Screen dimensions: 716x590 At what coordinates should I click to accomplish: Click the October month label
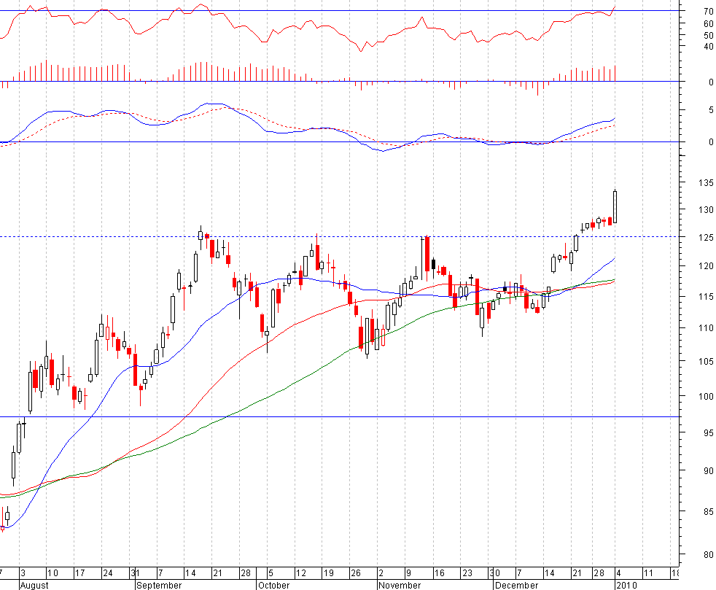[x=273, y=585]
